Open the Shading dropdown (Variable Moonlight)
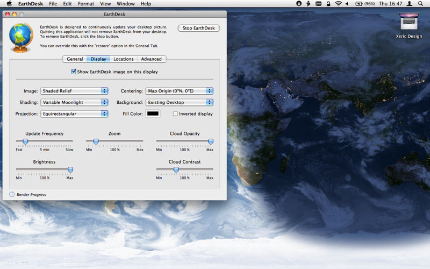Image resolution: width=430 pixels, height=269 pixels. coord(74,102)
